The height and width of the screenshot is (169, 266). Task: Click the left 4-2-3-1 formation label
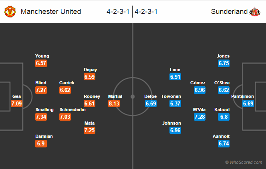tap(118, 11)
